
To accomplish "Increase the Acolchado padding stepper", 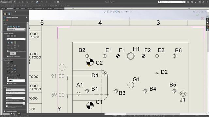I will point(24,98).
